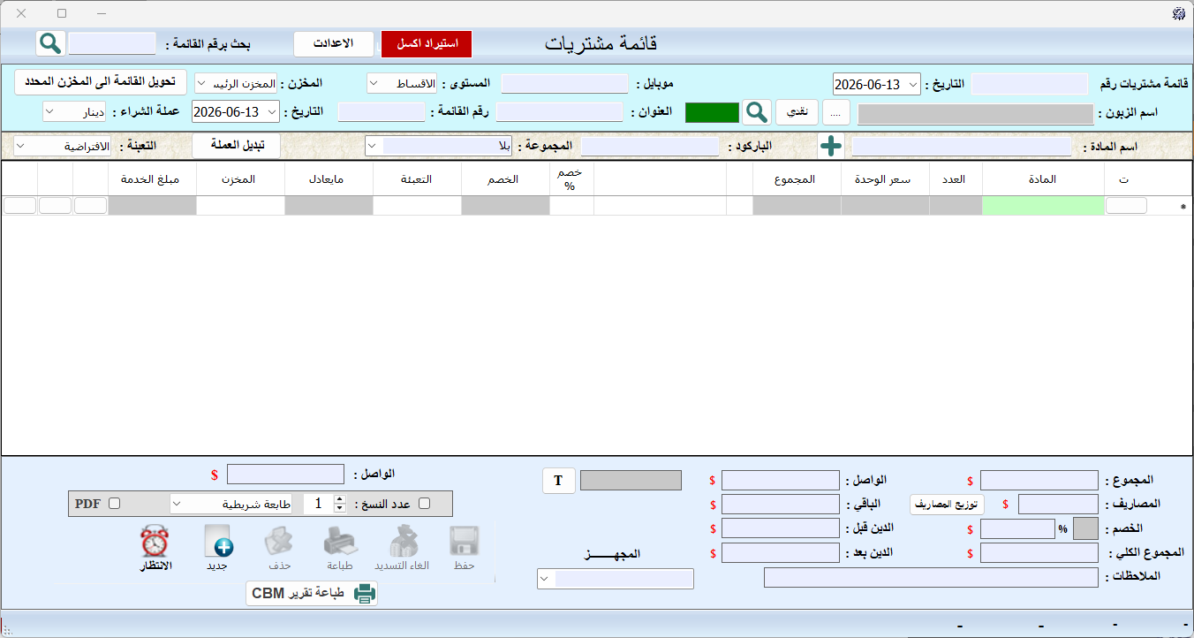Viewport: 1194px width, 638px height.
Task: Click the الدين قبل field
Action: 781,528
